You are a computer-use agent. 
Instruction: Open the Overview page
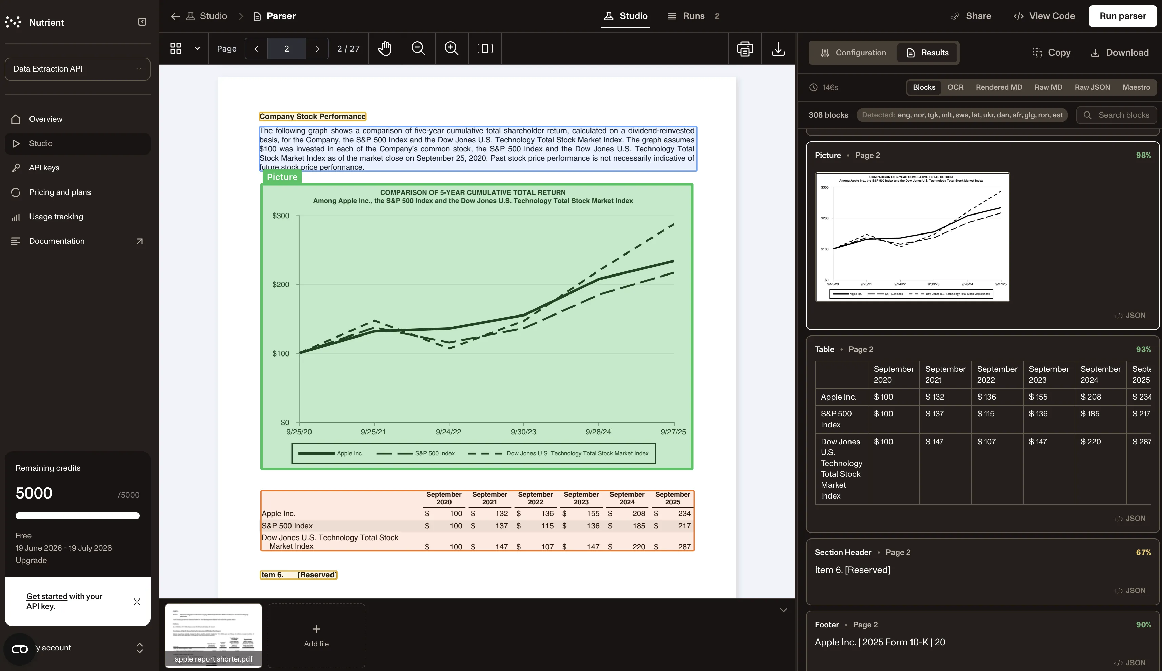tap(77, 119)
